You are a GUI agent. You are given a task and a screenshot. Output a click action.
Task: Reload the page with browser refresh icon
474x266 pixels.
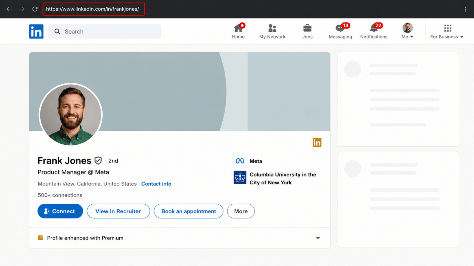point(35,9)
